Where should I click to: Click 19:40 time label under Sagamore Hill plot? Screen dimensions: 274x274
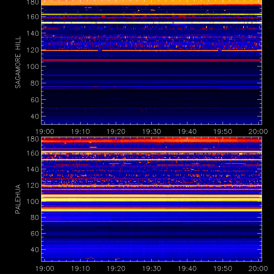[x=187, y=132]
